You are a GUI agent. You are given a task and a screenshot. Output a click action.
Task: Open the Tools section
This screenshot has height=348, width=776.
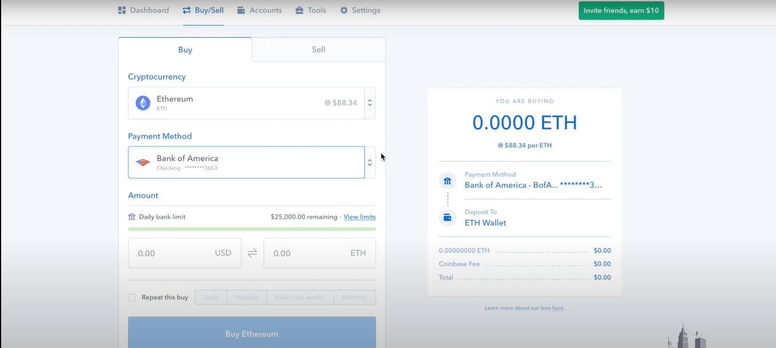311,10
